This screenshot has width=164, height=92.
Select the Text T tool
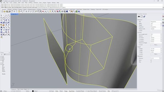pos(1,30)
